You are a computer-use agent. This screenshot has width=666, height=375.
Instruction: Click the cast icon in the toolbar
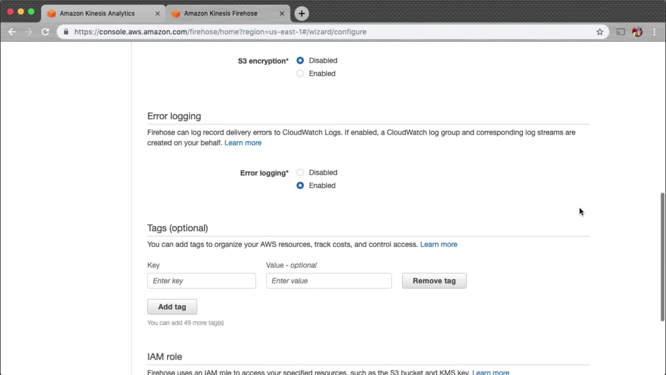pyautogui.click(x=620, y=32)
